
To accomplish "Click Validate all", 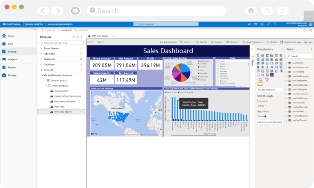I will pos(64,31).
